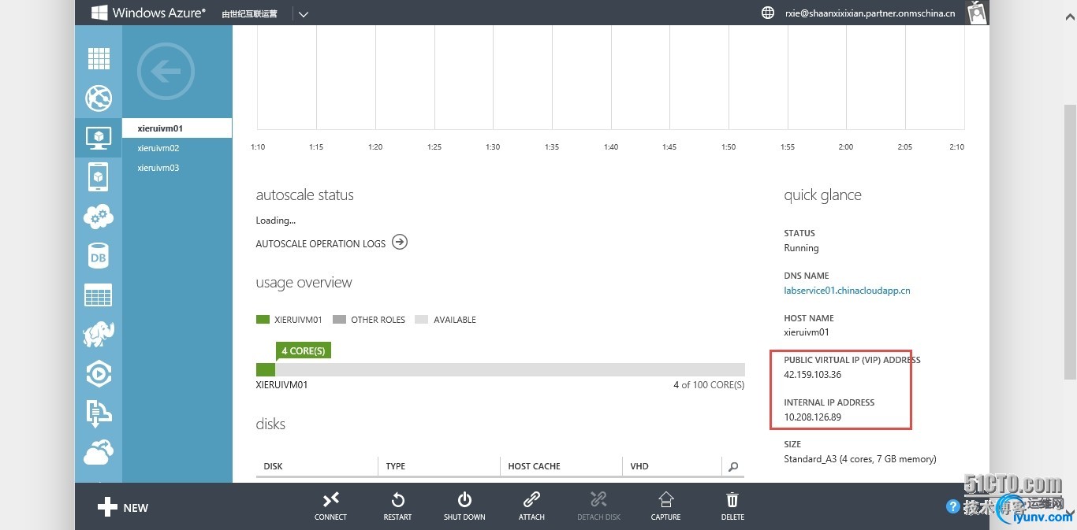1077x530 pixels.
Task: Open the Media Services play icon
Action: click(99, 374)
